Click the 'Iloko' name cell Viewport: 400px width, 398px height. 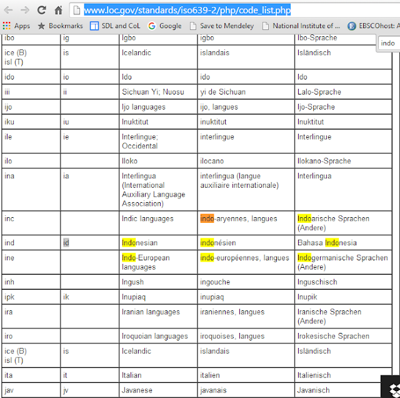(158, 161)
